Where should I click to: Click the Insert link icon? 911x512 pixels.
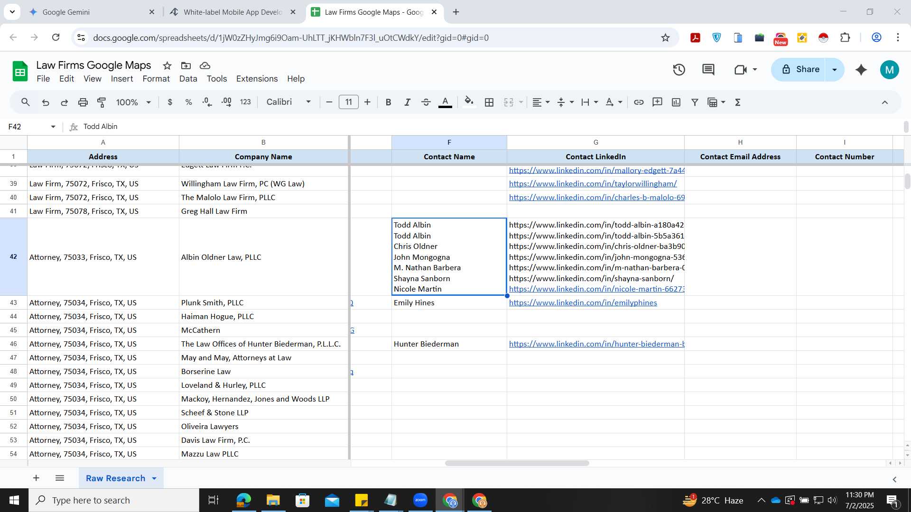(639, 102)
